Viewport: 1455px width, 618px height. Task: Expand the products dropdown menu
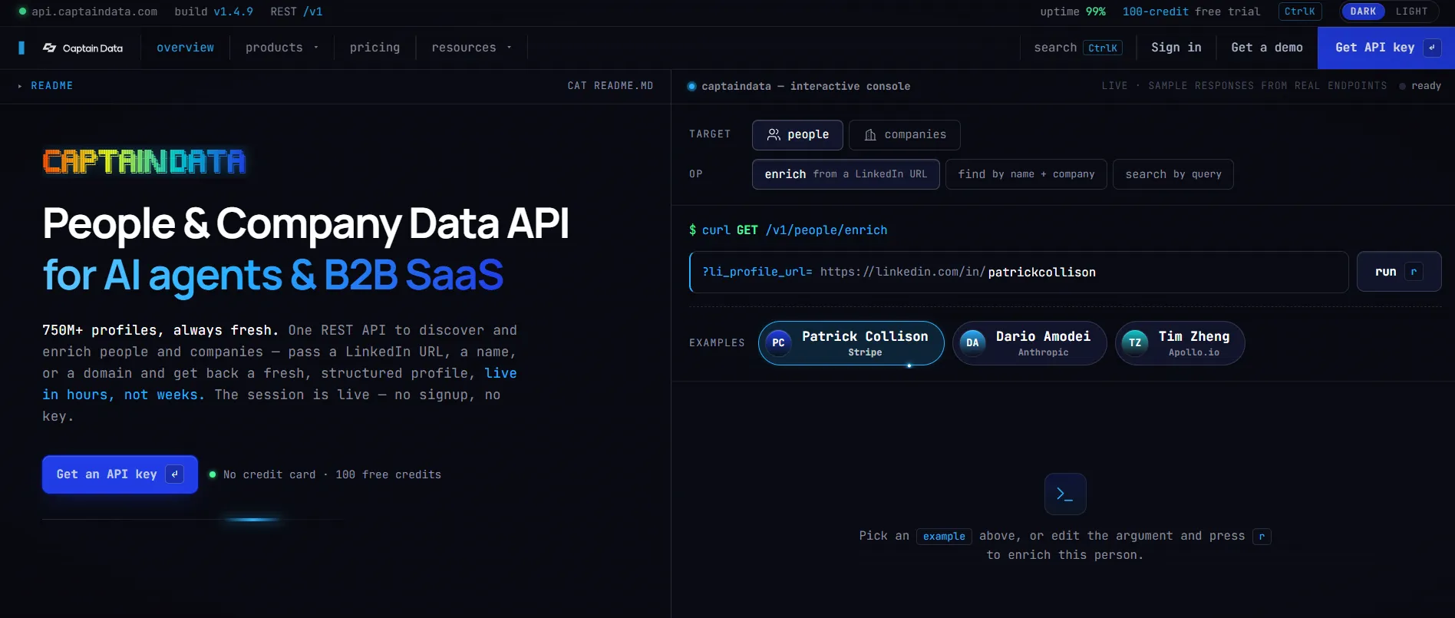tap(282, 48)
